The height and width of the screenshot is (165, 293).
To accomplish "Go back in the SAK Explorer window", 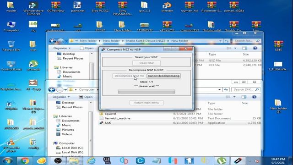I will [52, 90].
